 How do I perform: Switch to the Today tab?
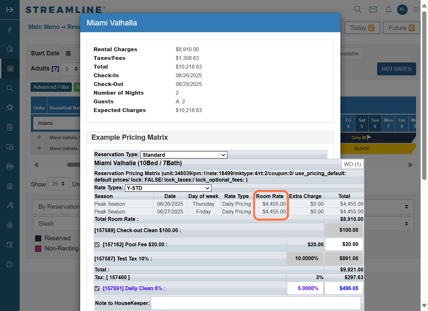(362, 28)
